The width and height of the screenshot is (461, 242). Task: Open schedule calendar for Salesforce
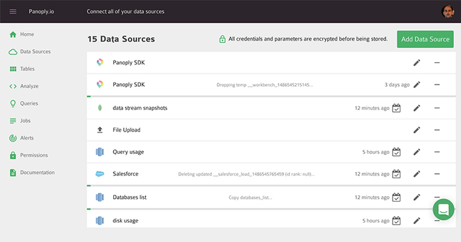tap(396, 174)
